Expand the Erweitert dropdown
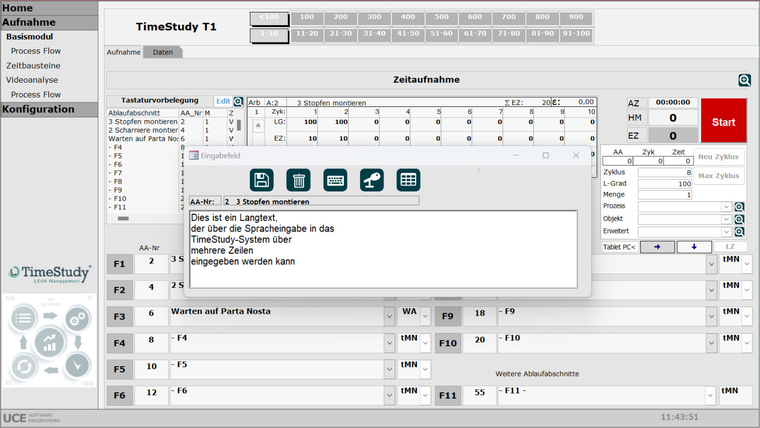This screenshot has width=760, height=428. [x=726, y=232]
